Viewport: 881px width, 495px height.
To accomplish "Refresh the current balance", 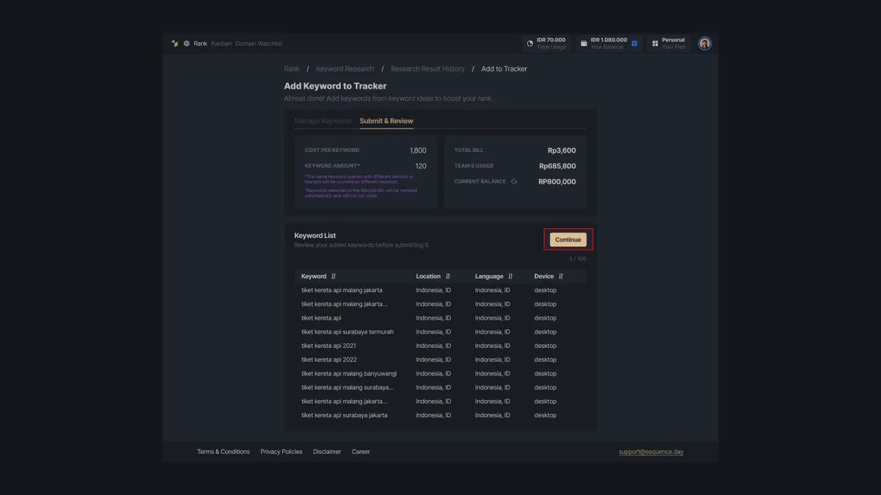I will (x=513, y=181).
